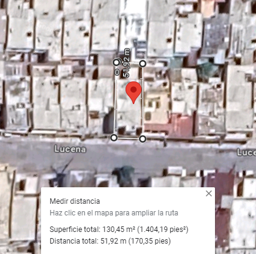Close the Medir distancia panel
256x254 pixels.
click(209, 193)
